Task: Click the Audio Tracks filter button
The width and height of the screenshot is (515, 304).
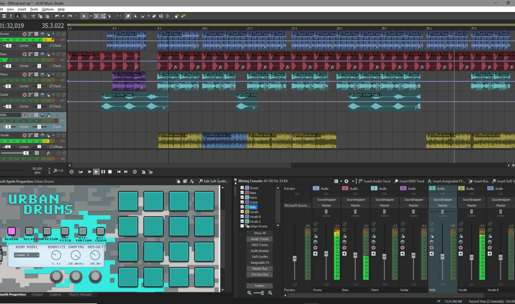Action: [260, 239]
